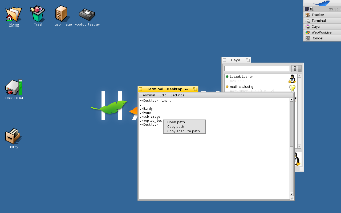Viewport: 341px width, 213px height.
Task: Select 'Copy absolute path' context menu entry
Action: [183, 131]
